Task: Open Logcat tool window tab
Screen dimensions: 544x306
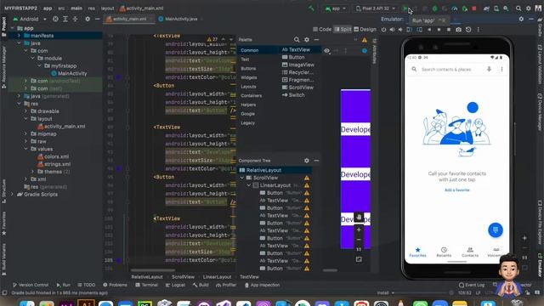Action: click(x=175, y=285)
